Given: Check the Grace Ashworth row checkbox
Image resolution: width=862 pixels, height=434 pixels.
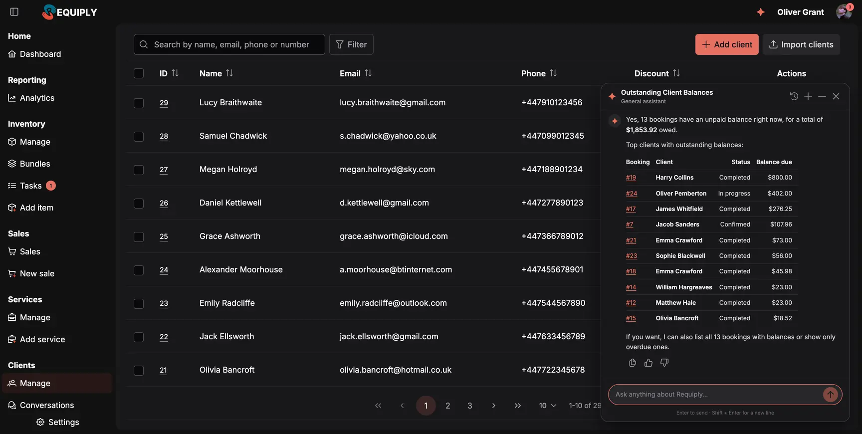Looking at the screenshot, I should [139, 237].
